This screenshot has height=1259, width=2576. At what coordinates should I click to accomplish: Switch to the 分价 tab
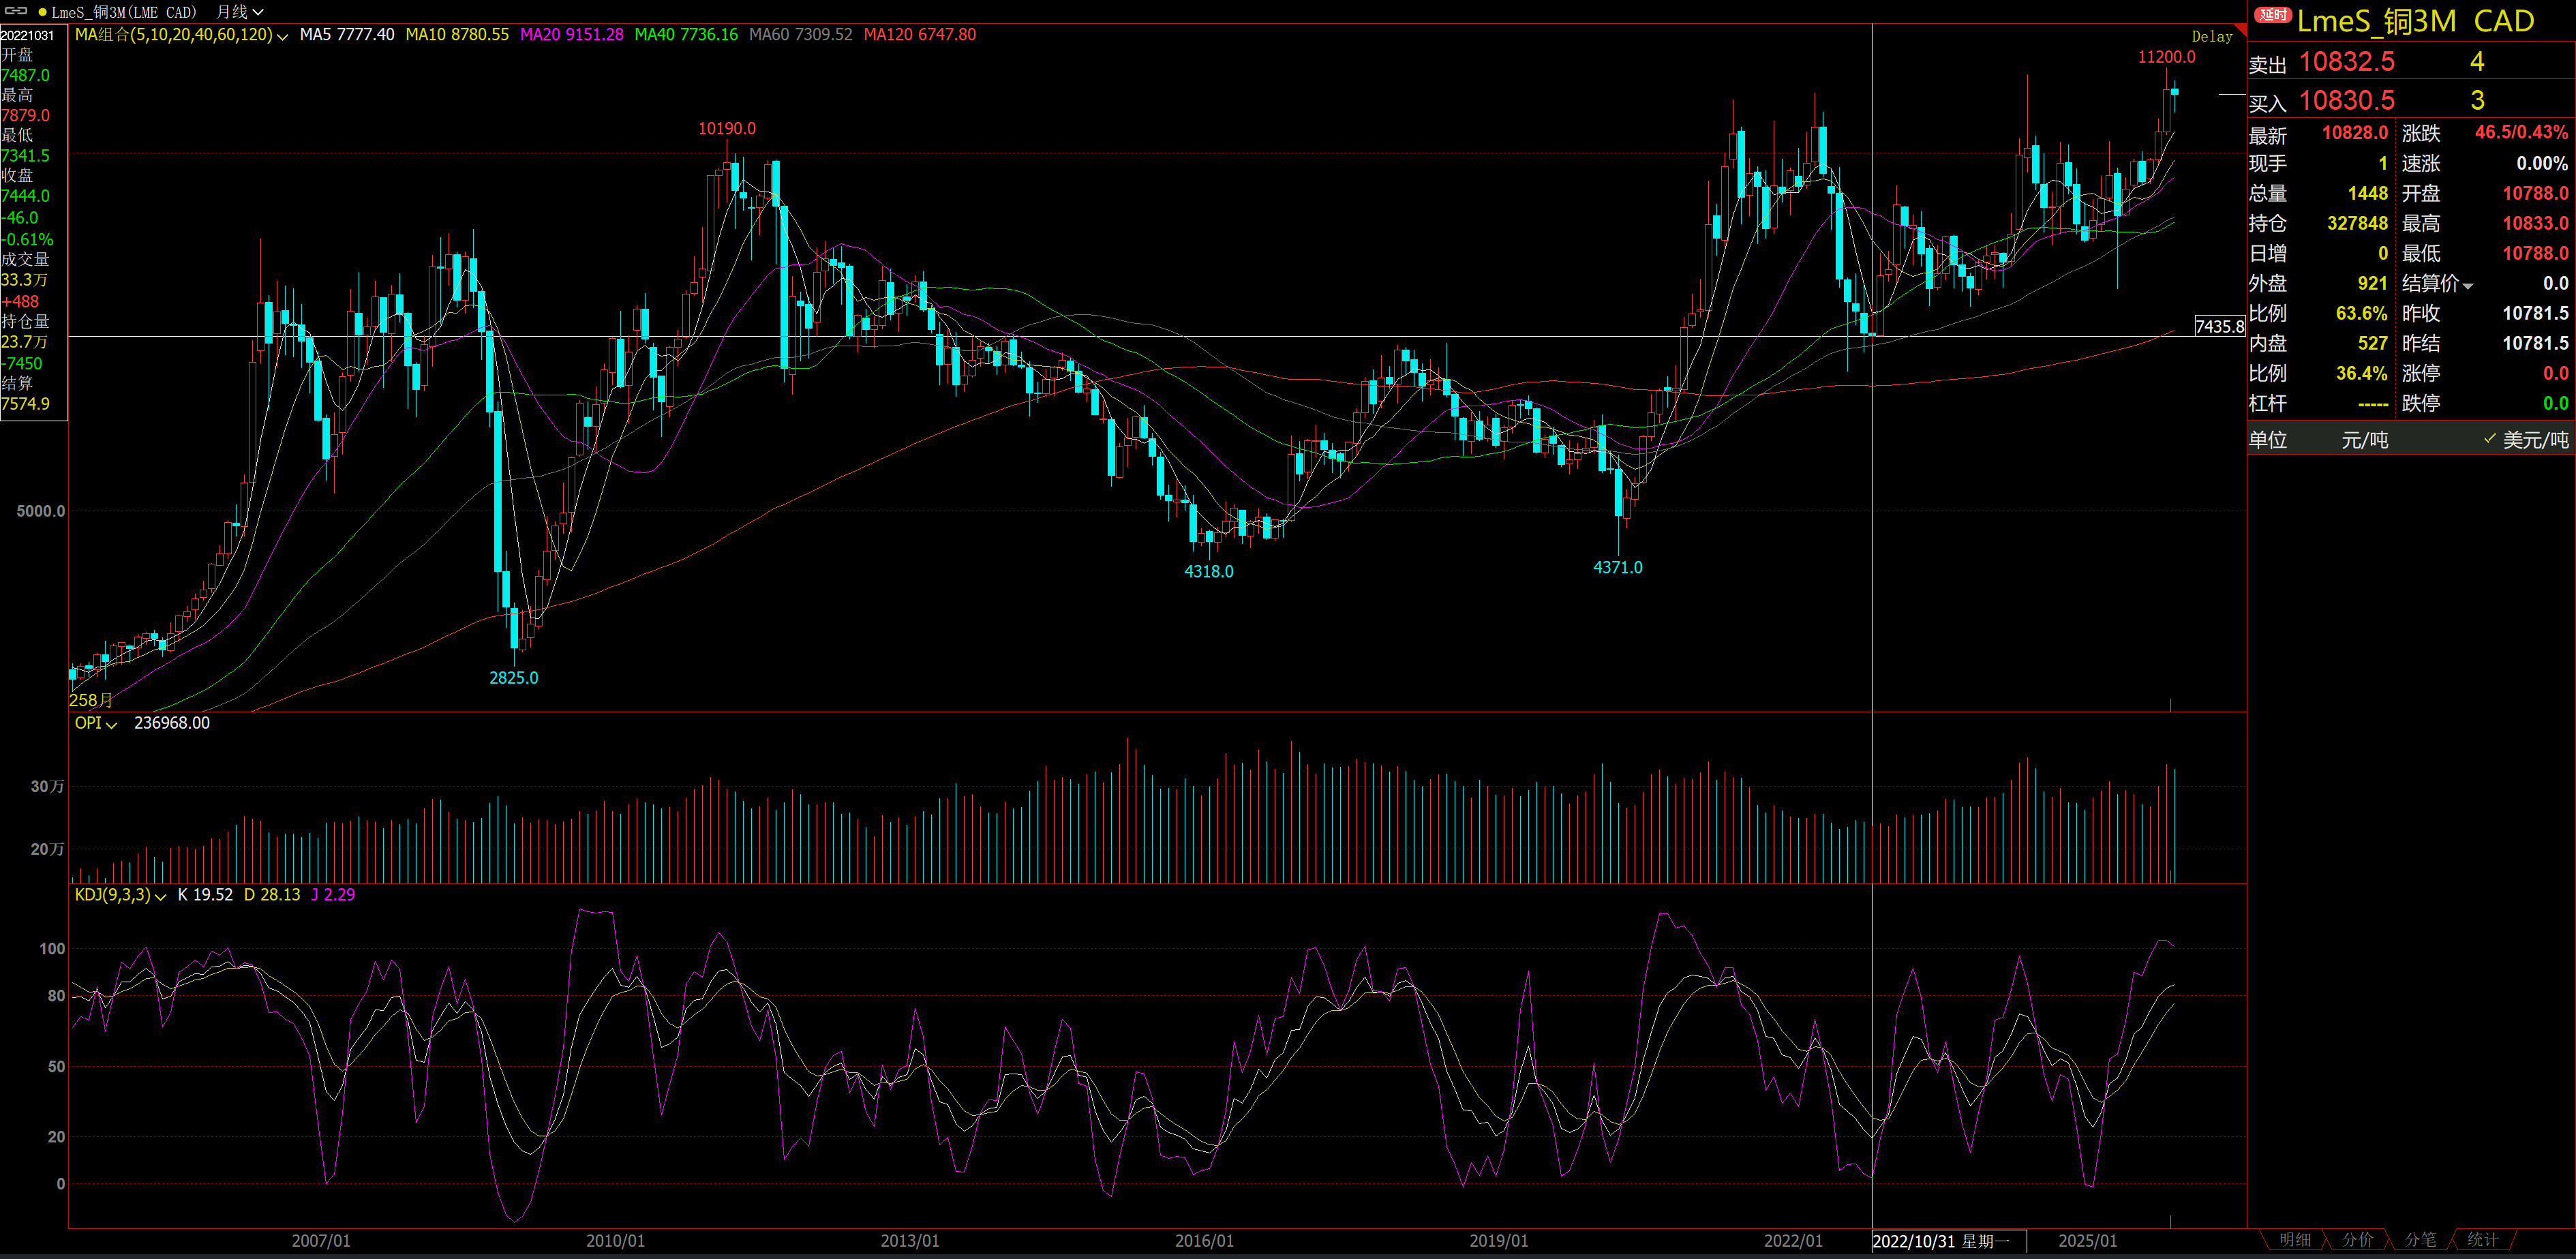(2357, 1240)
